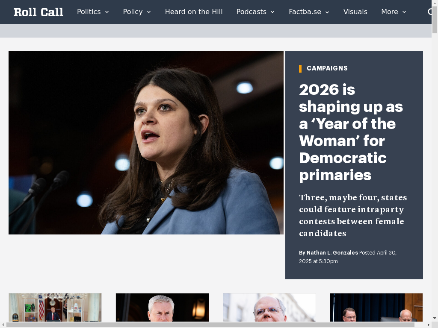Expand the More chevron arrow

pyautogui.click(x=404, y=12)
